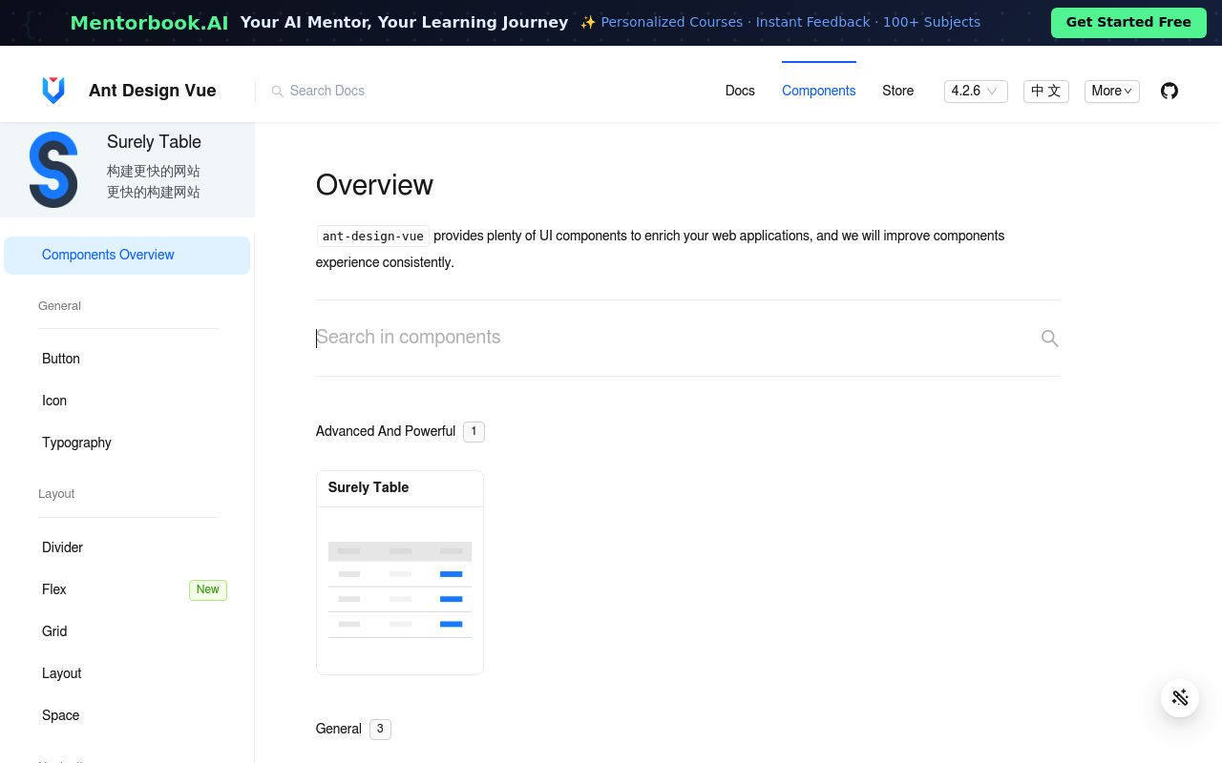Open the Surely Table component card
Screen dimensions: 1222x763
399,572
